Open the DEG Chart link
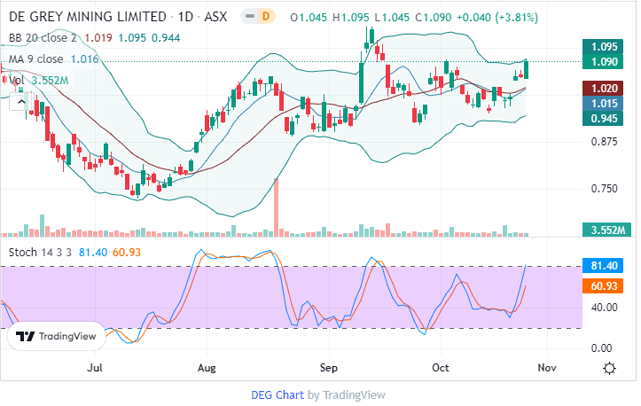 click(278, 394)
